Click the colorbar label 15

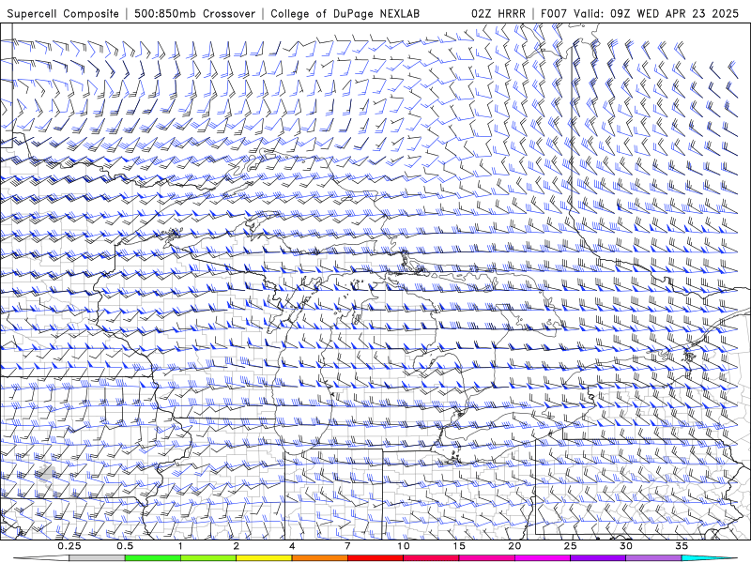click(x=459, y=546)
